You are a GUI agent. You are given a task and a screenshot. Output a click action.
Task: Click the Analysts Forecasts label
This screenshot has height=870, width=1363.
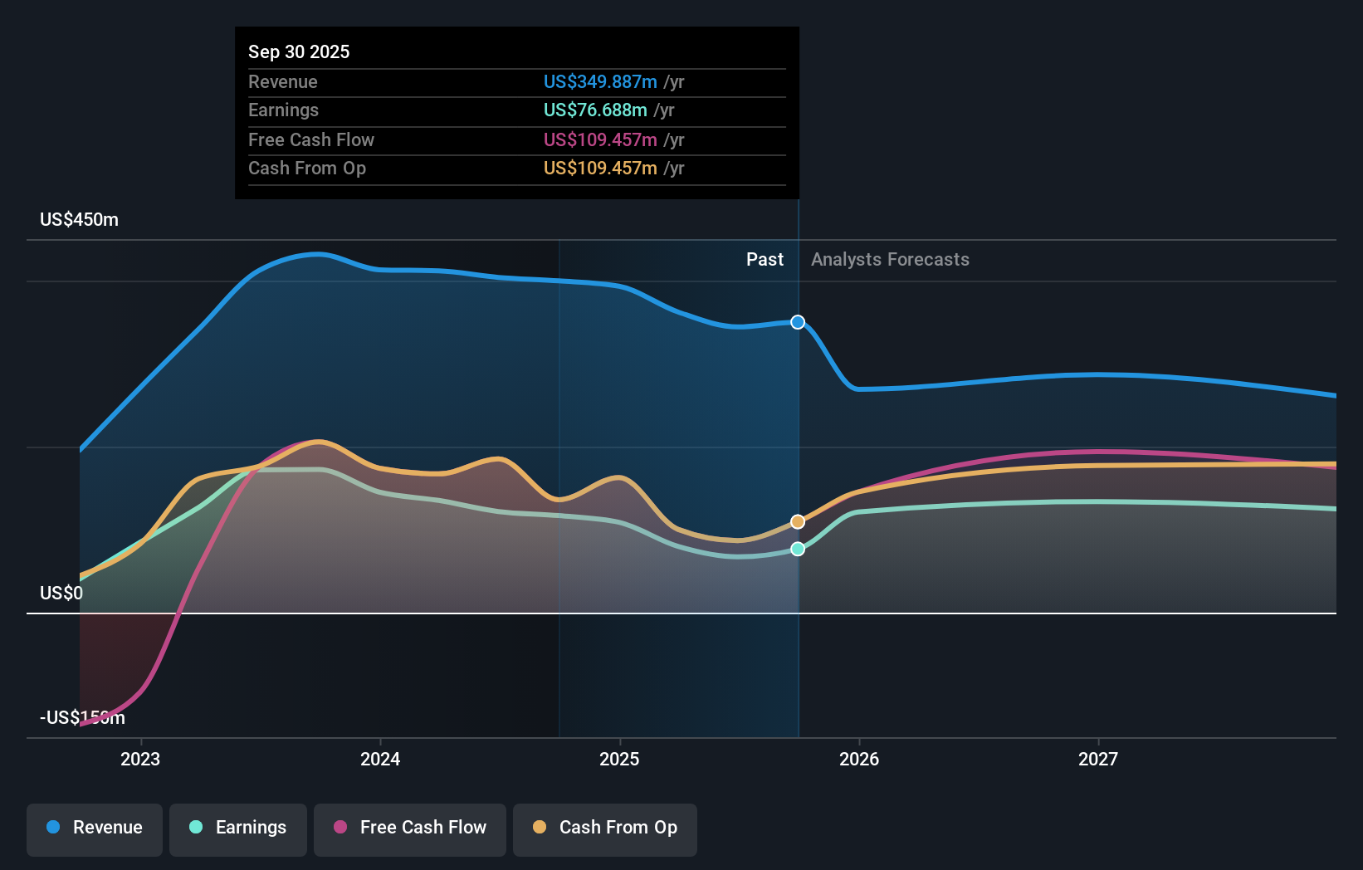tap(890, 260)
